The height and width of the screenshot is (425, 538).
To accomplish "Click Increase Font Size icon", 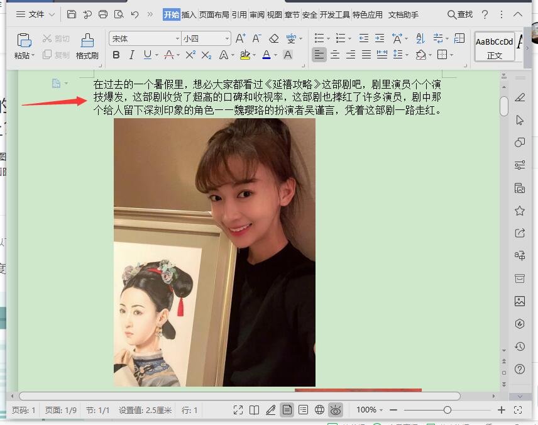I will (x=241, y=38).
